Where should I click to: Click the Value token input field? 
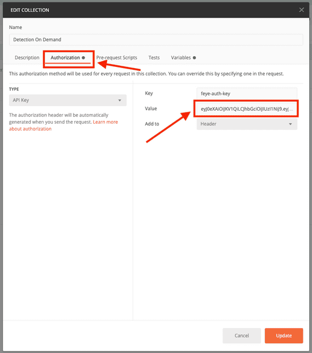(x=247, y=109)
